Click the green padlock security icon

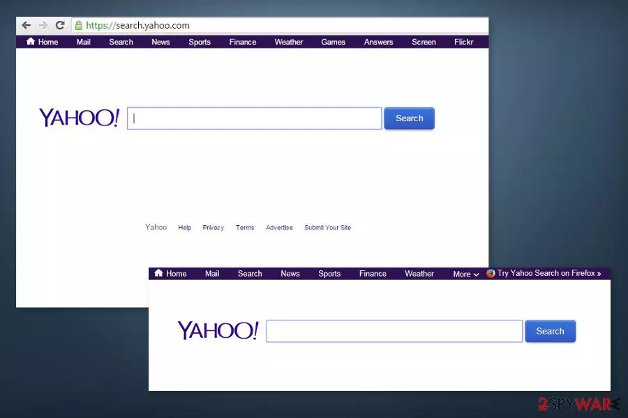point(79,26)
